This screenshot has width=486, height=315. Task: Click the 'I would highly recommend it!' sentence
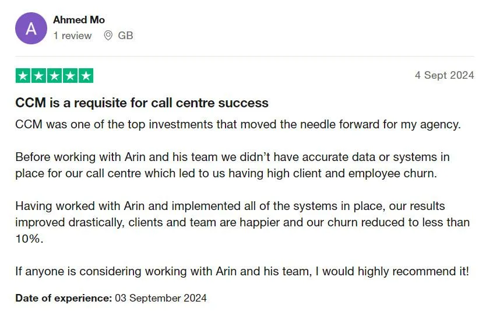[x=392, y=272]
